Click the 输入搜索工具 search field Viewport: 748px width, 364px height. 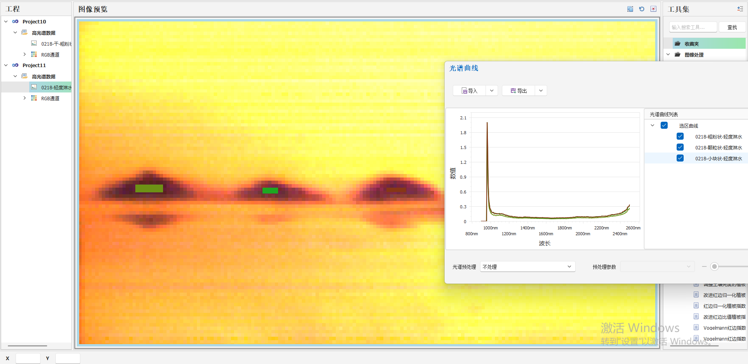click(693, 27)
